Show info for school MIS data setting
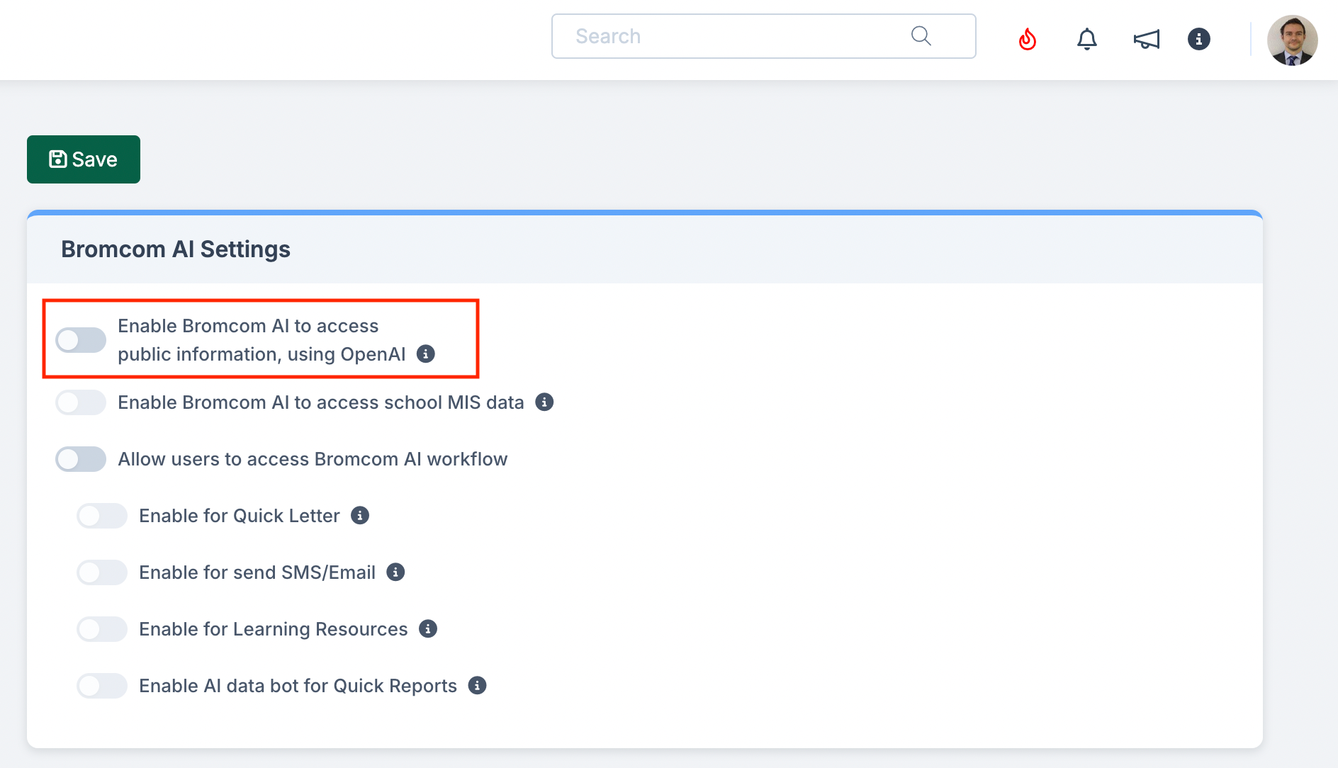 [x=544, y=402]
